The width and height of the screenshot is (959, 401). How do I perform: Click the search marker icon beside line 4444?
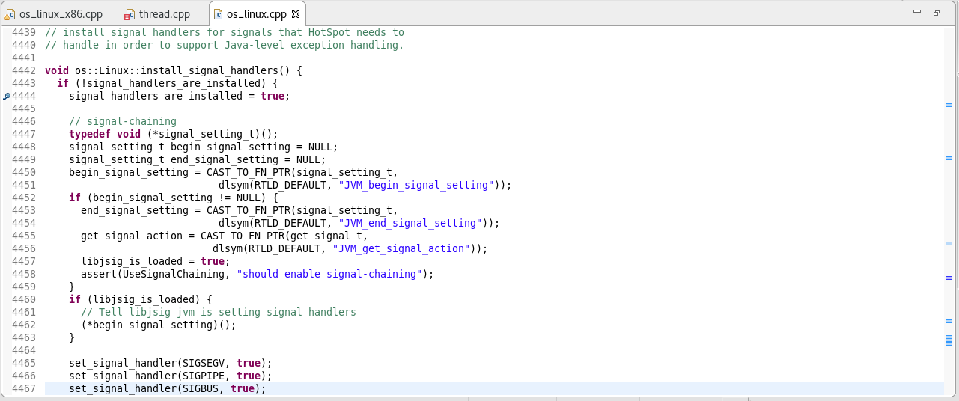tap(7, 97)
